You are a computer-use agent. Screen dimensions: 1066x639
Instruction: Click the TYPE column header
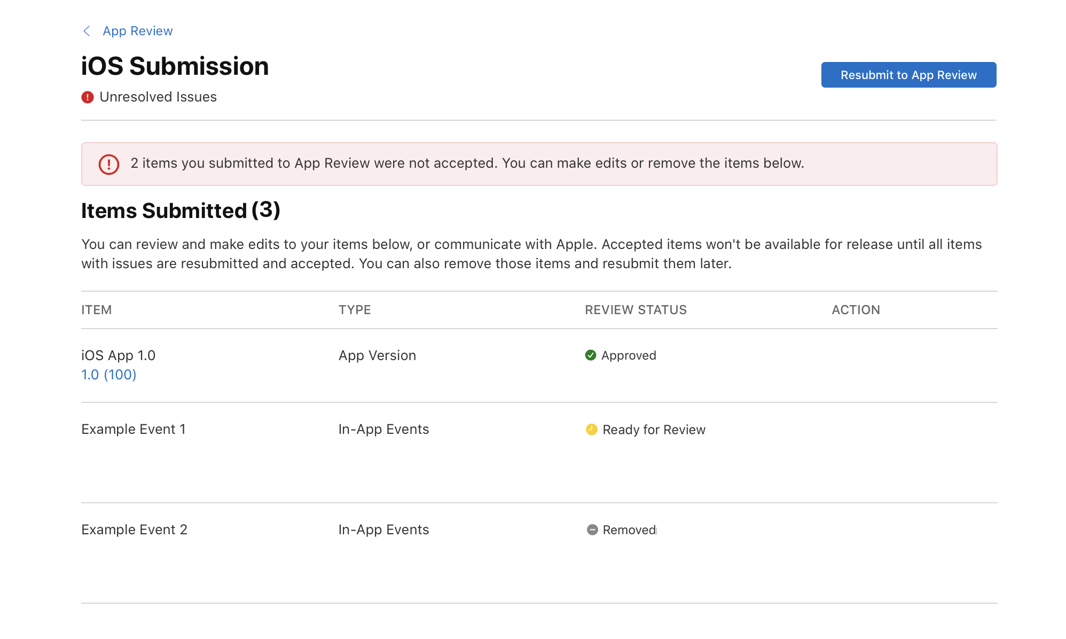pyautogui.click(x=355, y=310)
